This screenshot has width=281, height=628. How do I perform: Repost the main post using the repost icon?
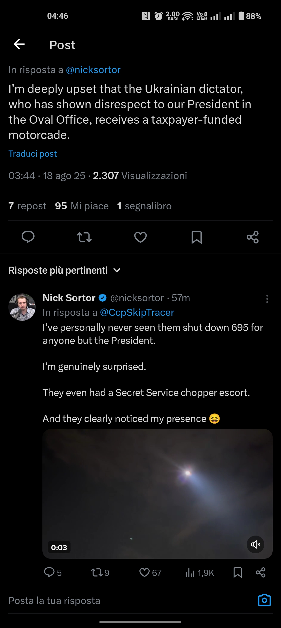(x=84, y=237)
